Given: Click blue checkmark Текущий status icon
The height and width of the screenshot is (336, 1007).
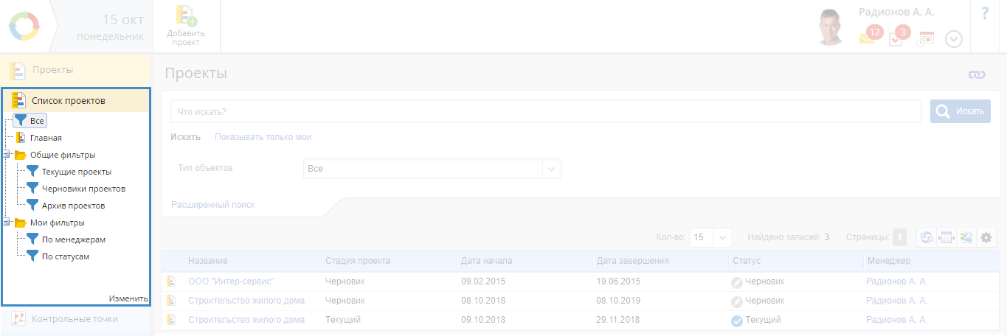Looking at the screenshot, I should tap(736, 321).
